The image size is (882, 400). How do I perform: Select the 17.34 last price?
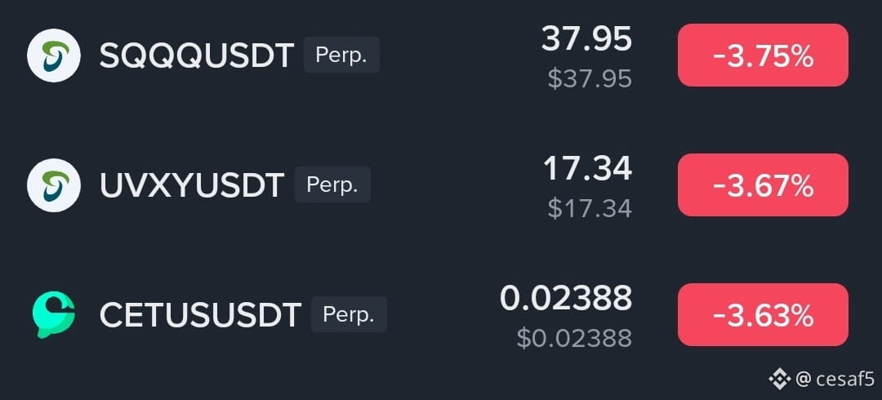tap(588, 169)
